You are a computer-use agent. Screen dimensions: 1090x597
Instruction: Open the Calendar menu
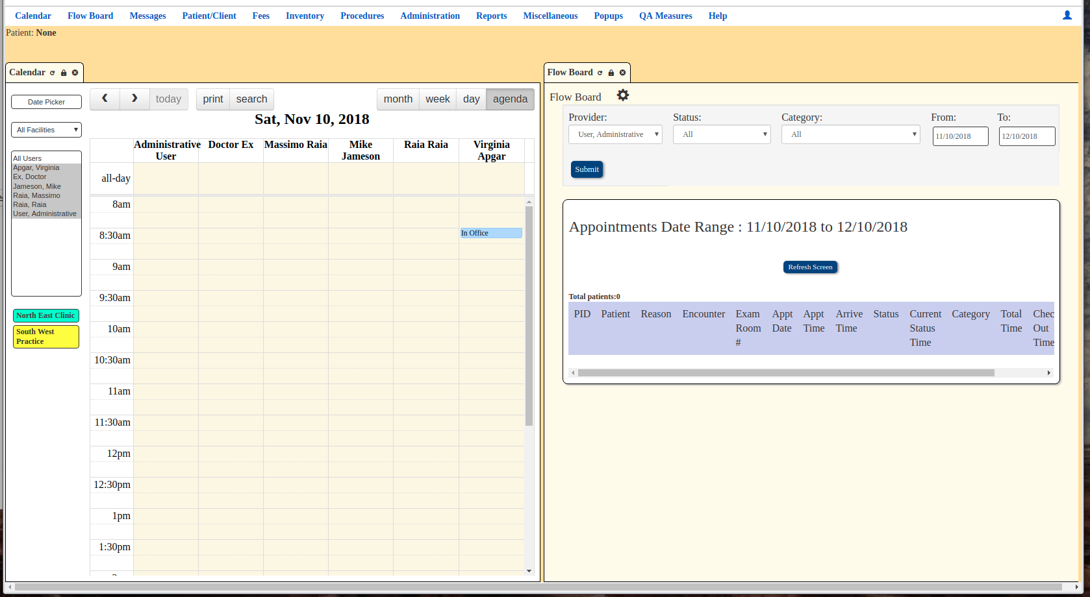tap(33, 16)
